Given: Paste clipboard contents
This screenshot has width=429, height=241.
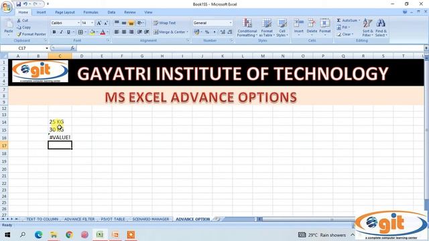Looking at the screenshot, I should 9,27.
